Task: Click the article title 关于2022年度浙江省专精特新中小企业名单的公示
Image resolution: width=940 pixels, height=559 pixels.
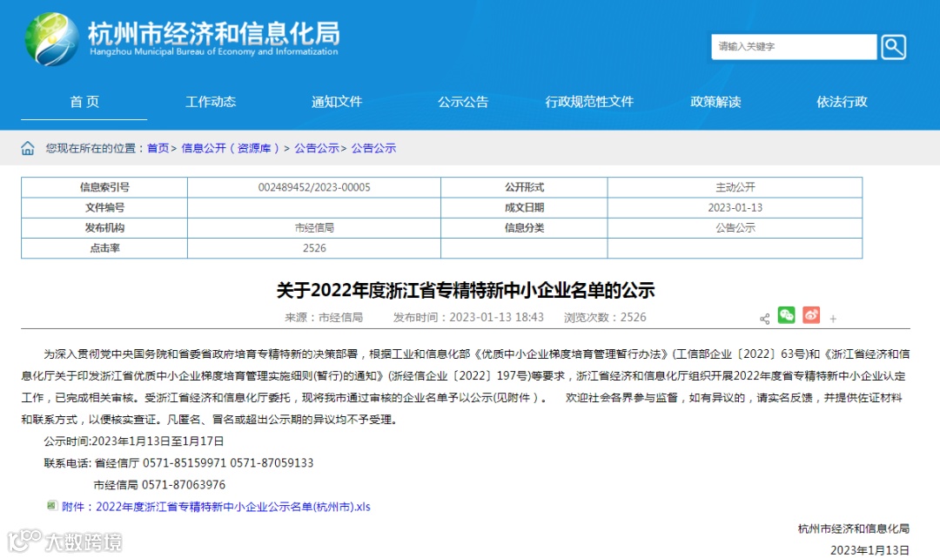Action: pyautogui.click(x=465, y=290)
